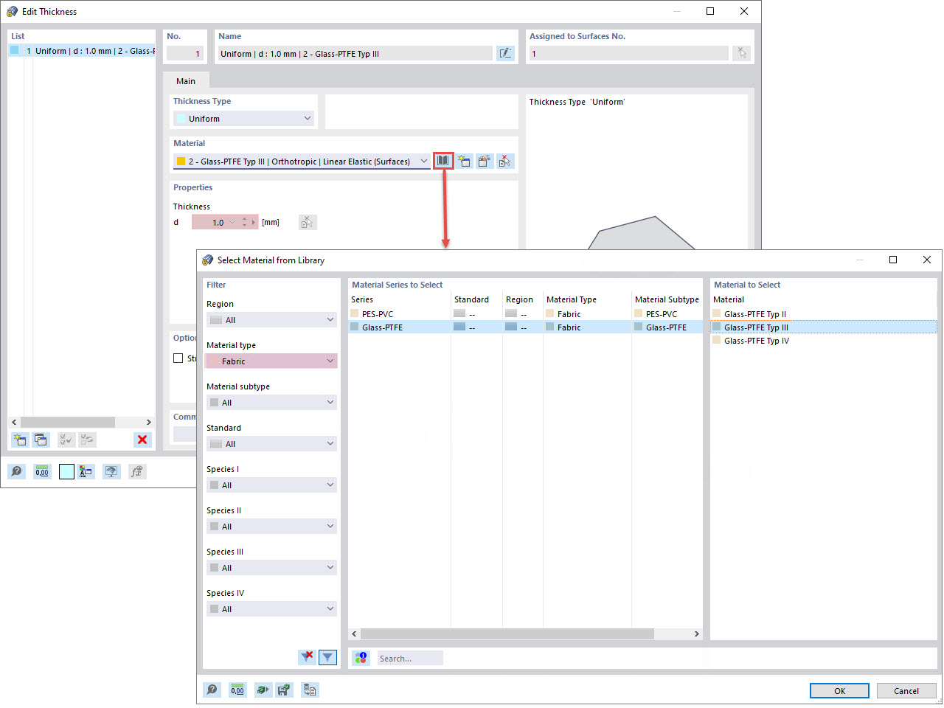Click the List panel horizontal scrollbar

click(67, 422)
